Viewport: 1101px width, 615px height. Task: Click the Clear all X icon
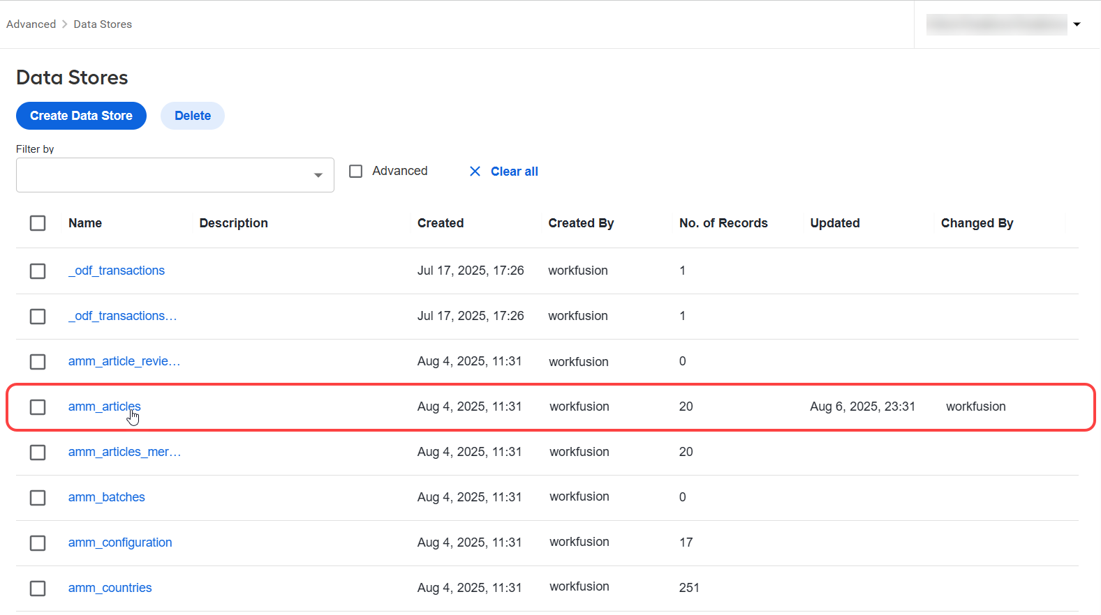(475, 172)
